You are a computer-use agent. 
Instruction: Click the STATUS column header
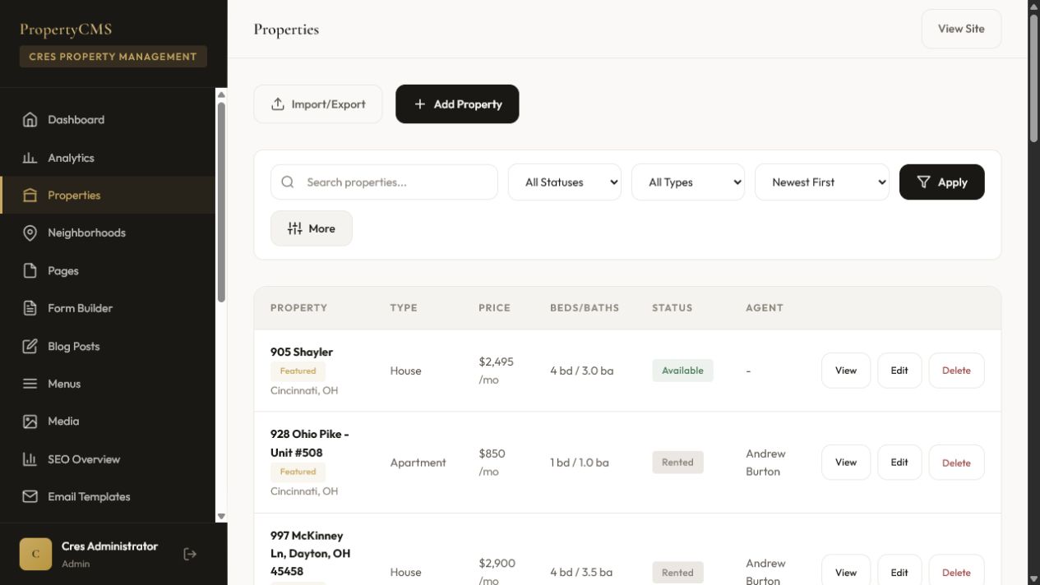click(x=673, y=308)
